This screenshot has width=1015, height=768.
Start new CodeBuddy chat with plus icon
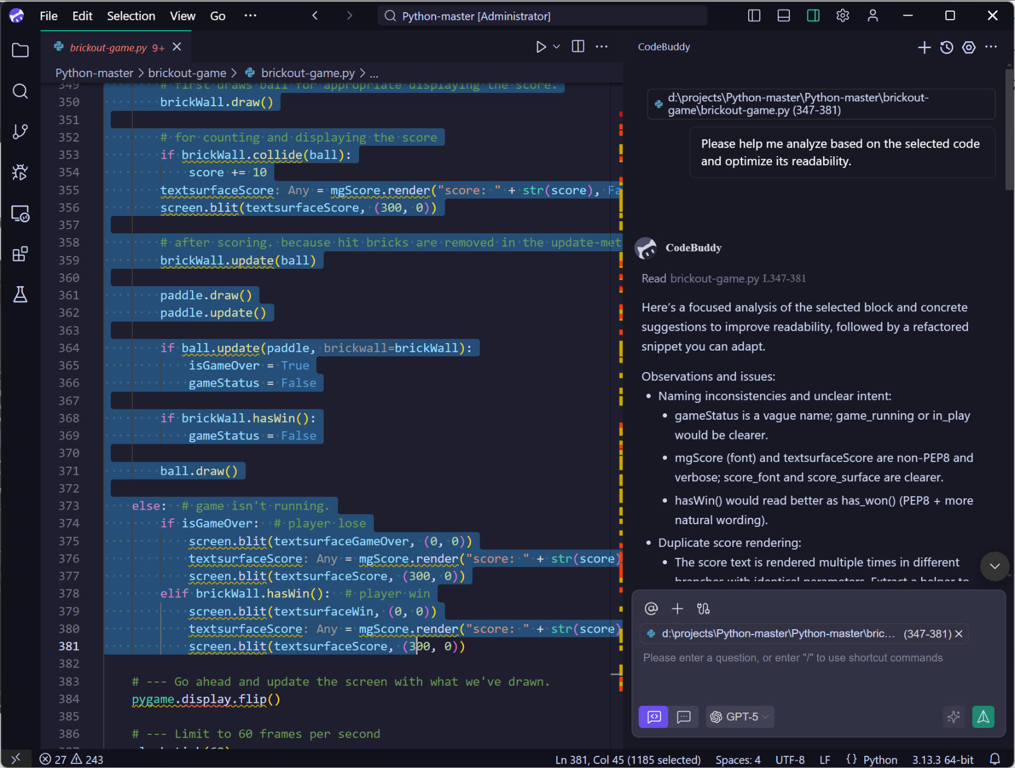(x=925, y=47)
